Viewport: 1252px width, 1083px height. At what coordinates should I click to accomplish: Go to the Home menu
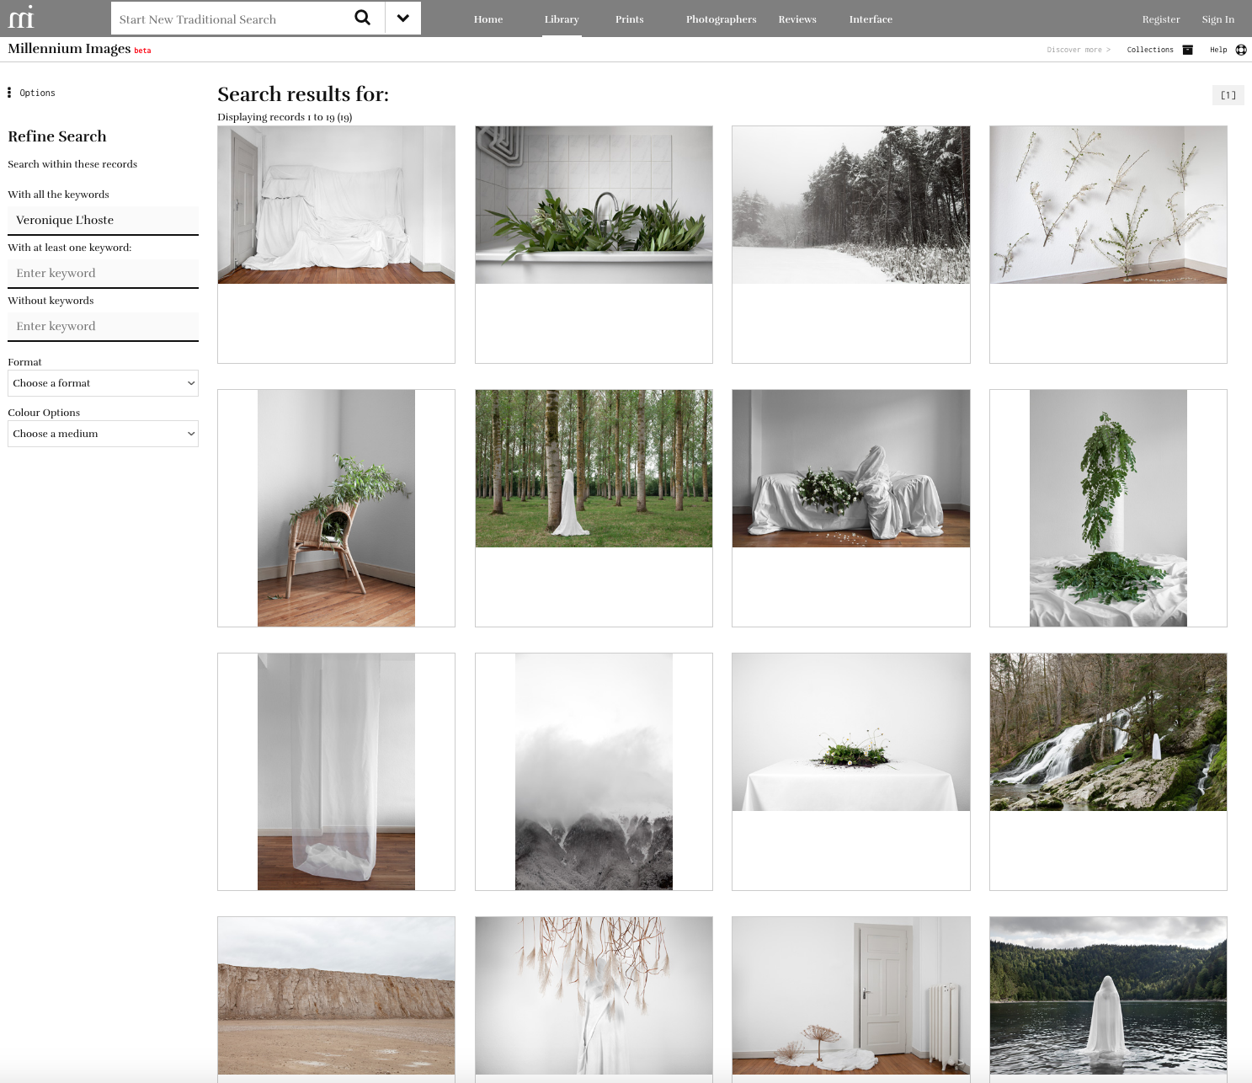click(488, 19)
